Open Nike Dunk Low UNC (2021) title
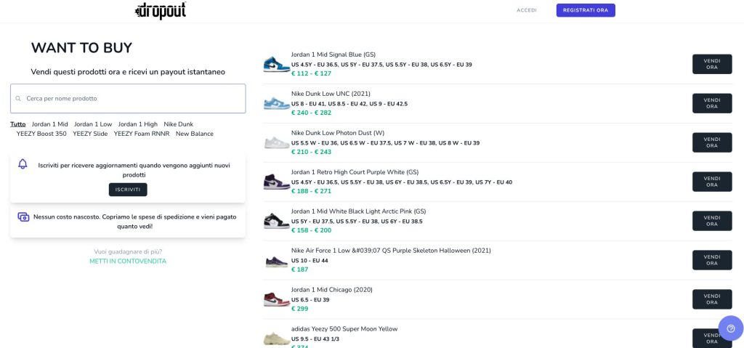The height and width of the screenshot is (348, 744). (331, 94)
